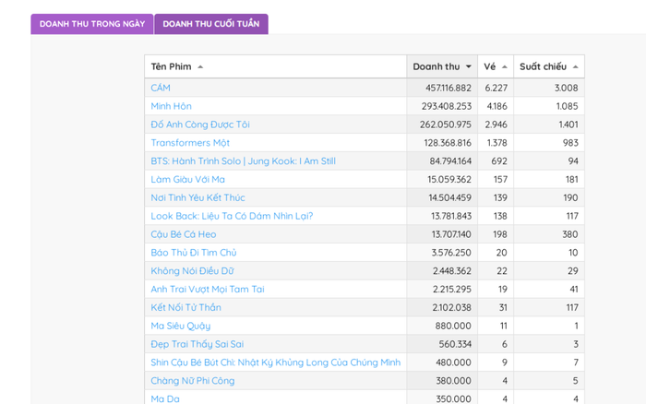Screen dimensions: 646x404
Task: Open the Shin Cậu Bé Bút Chì link
Action: click(x=275, y=362)
